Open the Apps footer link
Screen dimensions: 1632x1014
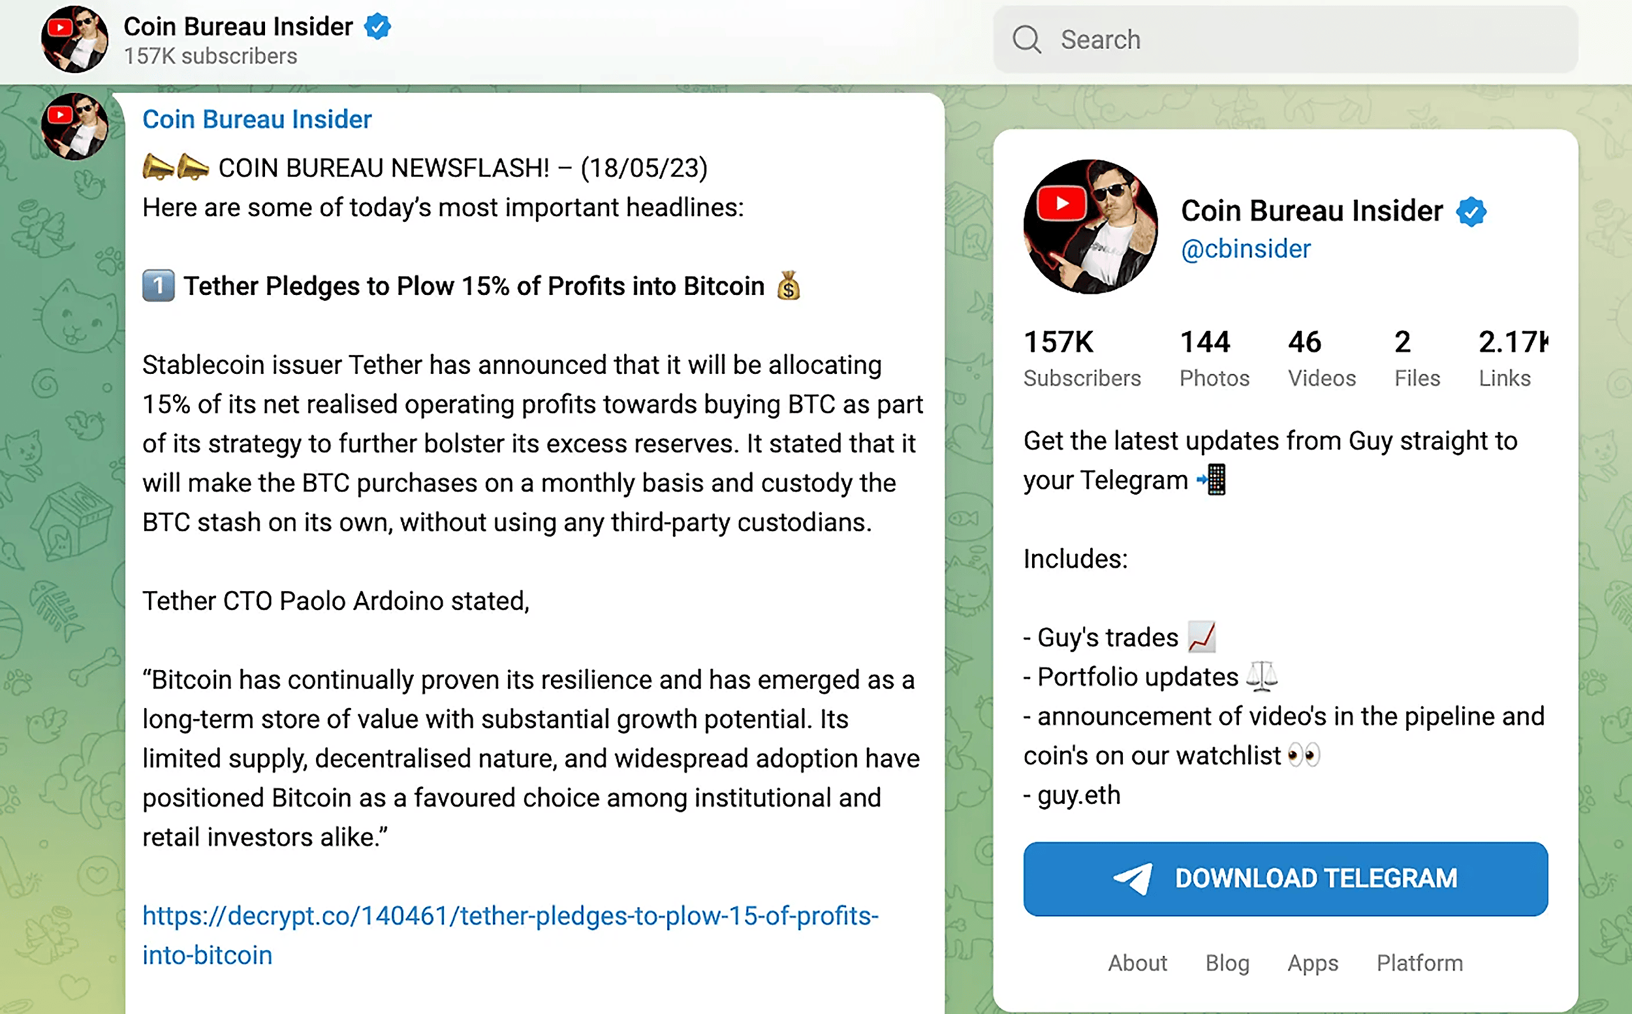coord(1313,963)
